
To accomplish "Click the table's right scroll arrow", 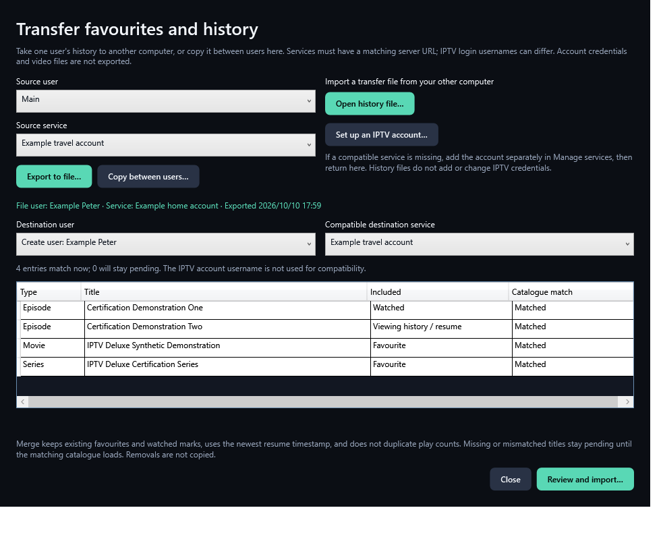I will (627, 402).
